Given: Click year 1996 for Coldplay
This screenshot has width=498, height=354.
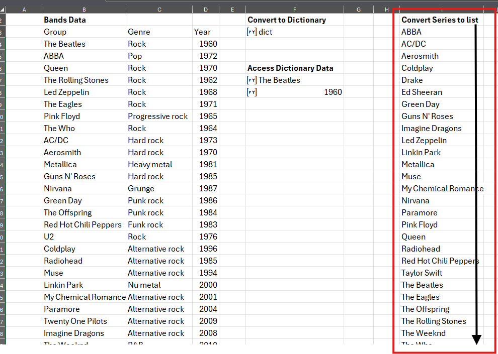Looking at the screenshot, I should 206,249.
